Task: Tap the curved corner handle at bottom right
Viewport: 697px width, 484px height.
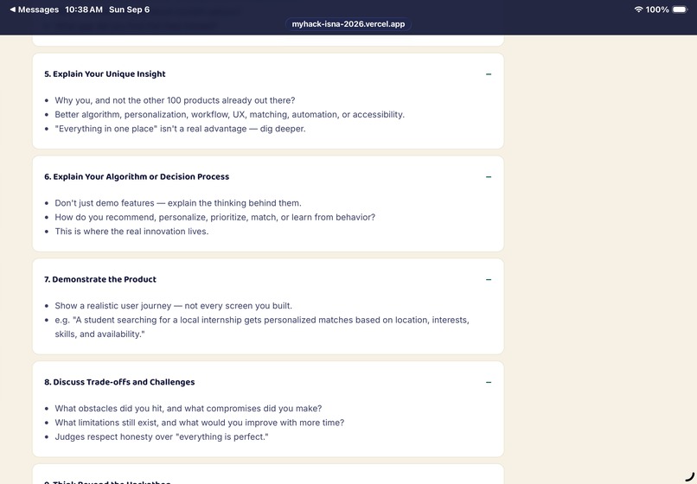Action: 689,477
